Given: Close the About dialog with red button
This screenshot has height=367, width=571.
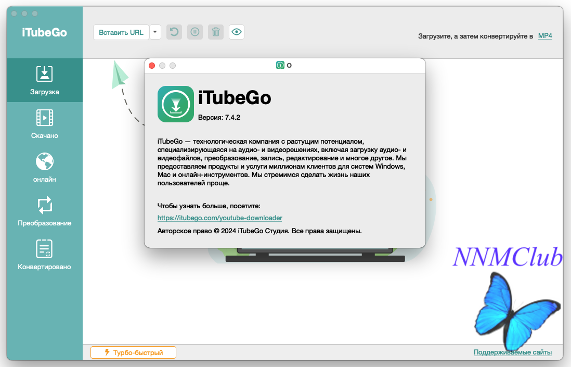Looking at the screenshot, I should 152,66.
